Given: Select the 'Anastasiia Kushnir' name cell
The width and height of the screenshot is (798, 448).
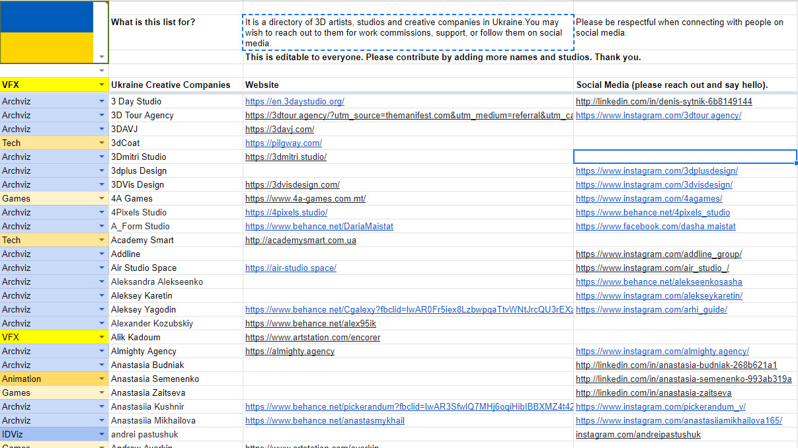Looking at the screenshot, I should [x=176, y=407].
